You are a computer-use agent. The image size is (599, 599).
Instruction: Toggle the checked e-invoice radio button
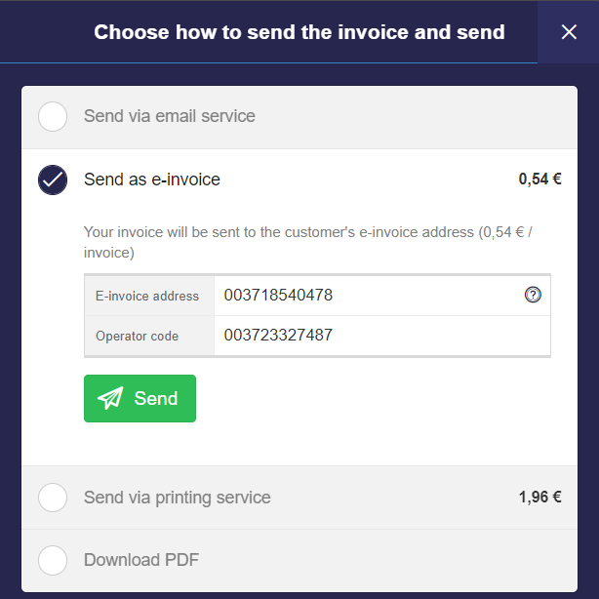[x=53, y=180]
